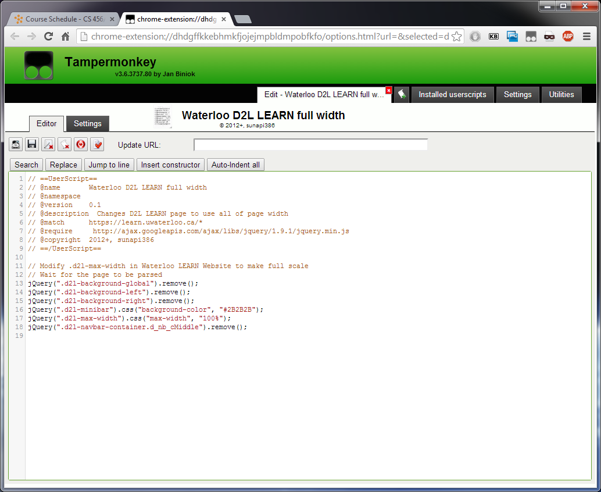Select the script's Settings tab next to Editor
601x492 pixels.
(x=88, y=124)
